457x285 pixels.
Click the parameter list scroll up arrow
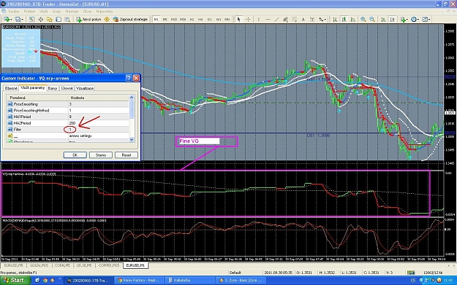[x=132, y=98]
